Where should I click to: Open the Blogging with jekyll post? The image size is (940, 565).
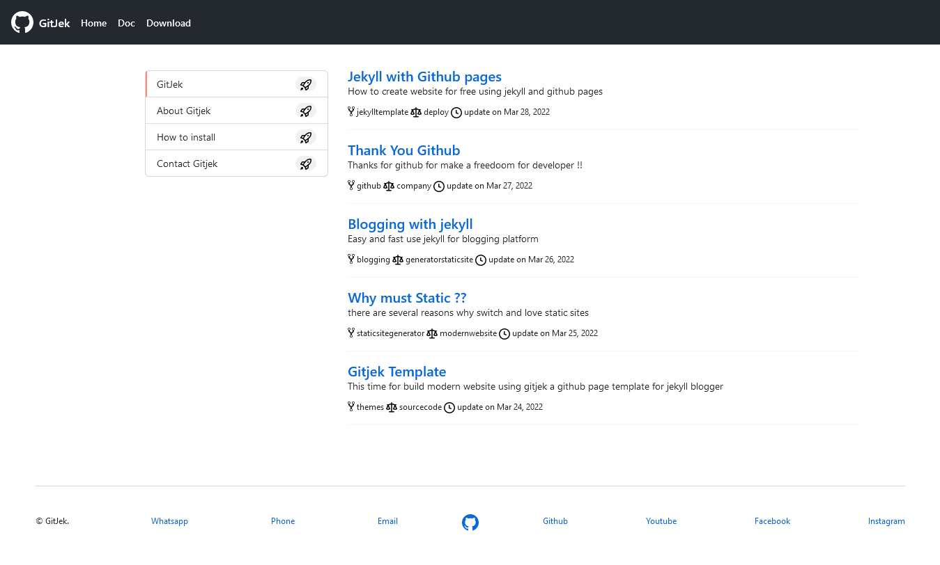pos(410,224)
